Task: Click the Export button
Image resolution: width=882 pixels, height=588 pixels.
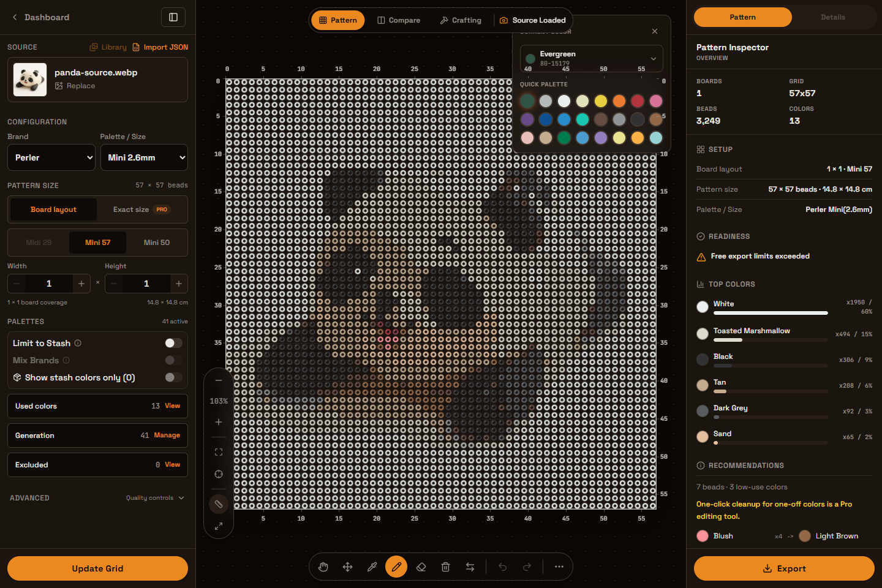Action: click(x=784, y=568)
